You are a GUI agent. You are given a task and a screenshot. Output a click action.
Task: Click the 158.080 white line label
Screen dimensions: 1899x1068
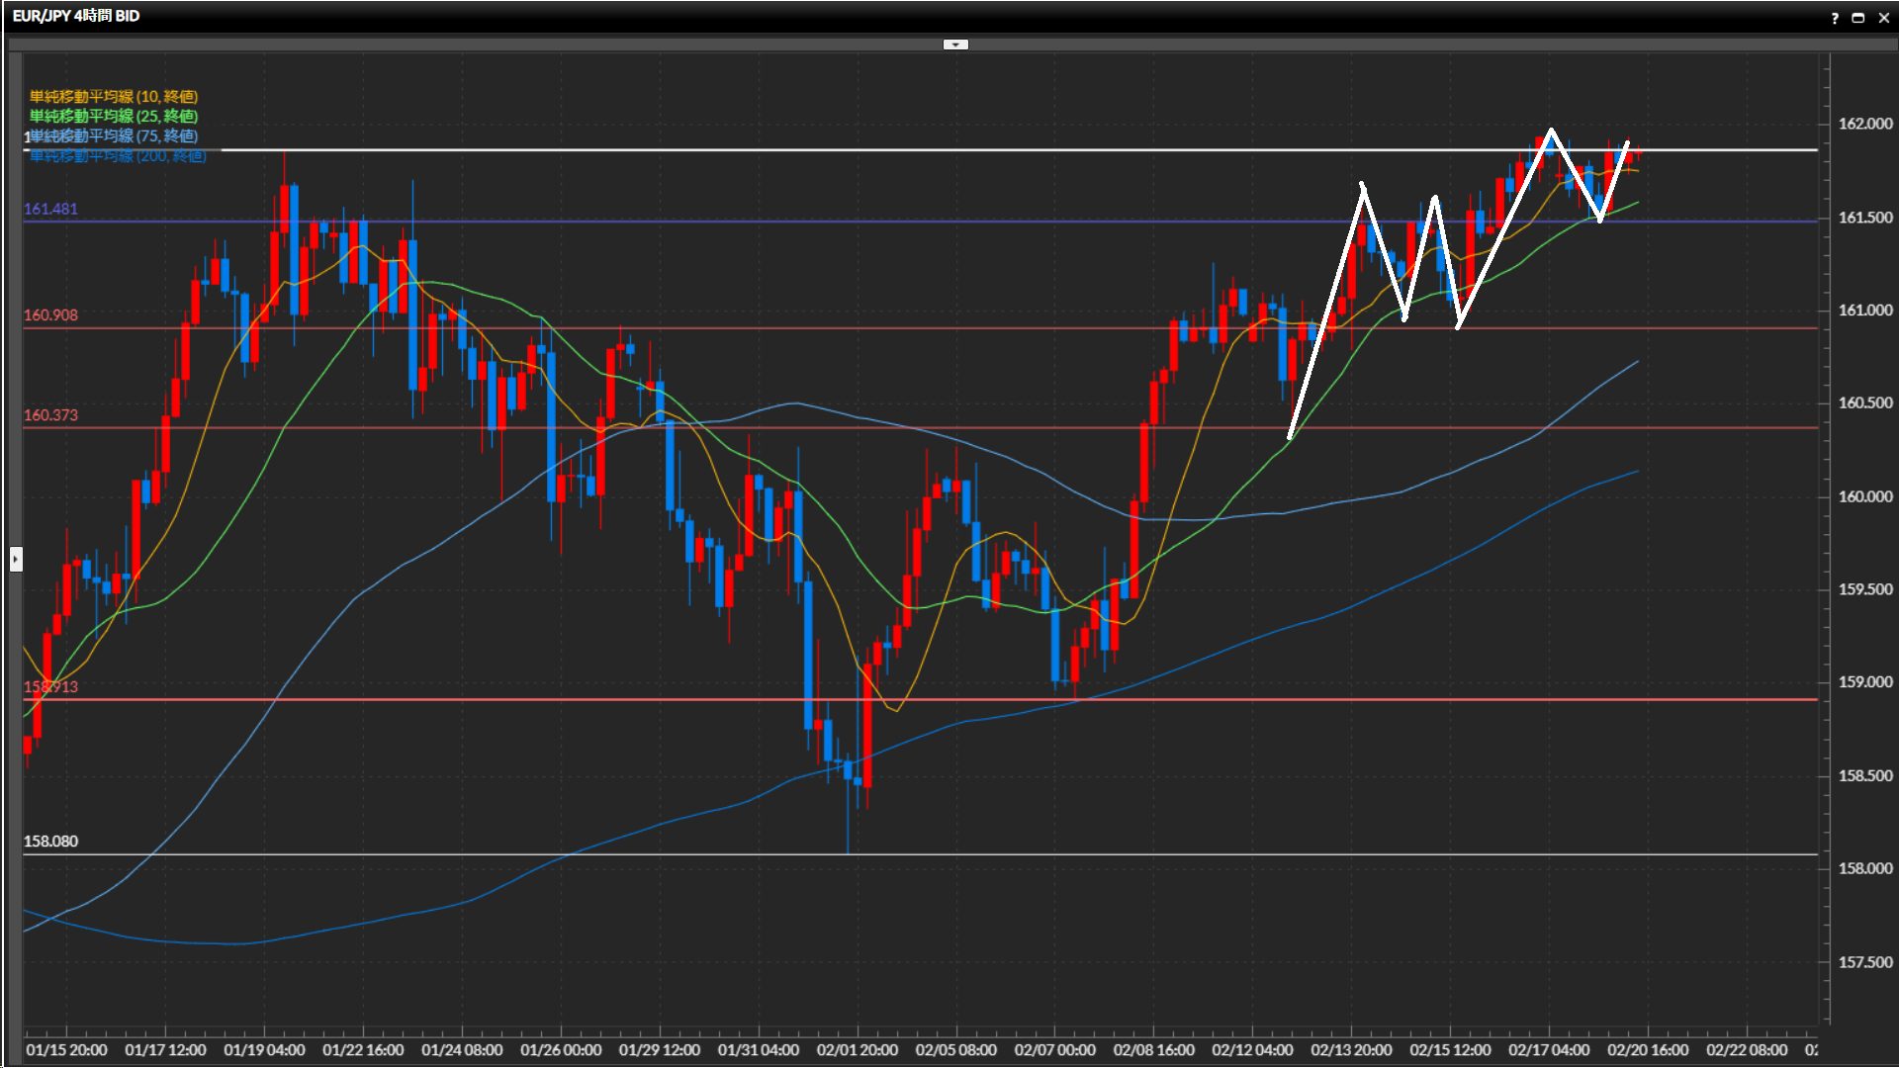[x=50, y=841]
